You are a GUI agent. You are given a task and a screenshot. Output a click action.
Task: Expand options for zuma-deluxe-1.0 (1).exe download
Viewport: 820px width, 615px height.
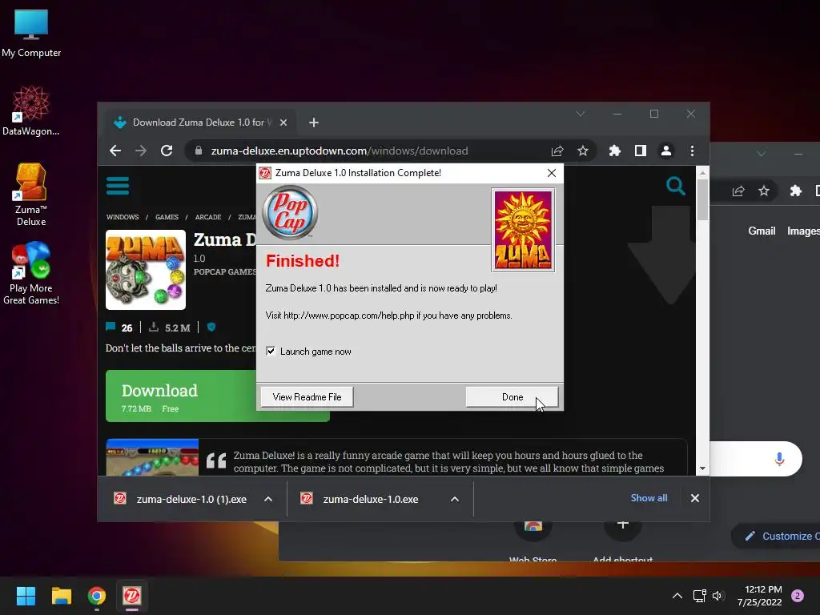268,499
